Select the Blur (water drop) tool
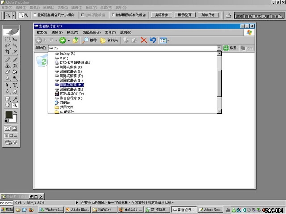Viewport: 286px width, 214px height. (x=8, y=78)
